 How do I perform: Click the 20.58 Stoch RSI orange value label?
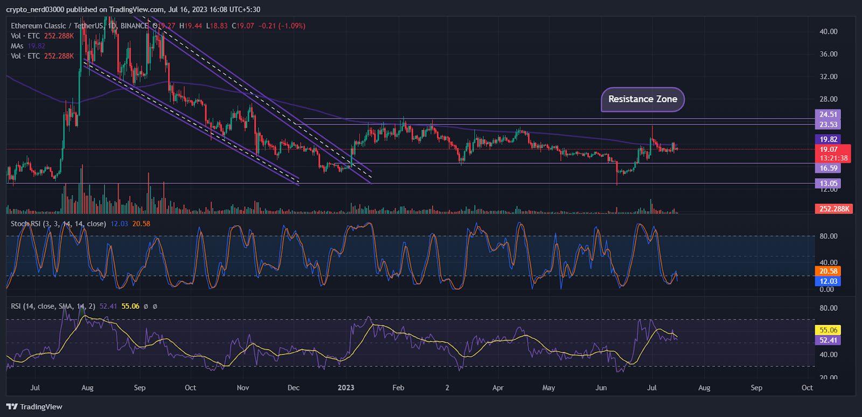828,271
